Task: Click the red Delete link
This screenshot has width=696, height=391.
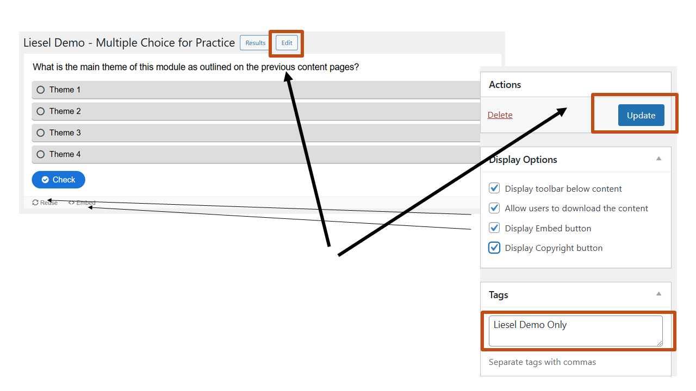Action: (500, 115)
